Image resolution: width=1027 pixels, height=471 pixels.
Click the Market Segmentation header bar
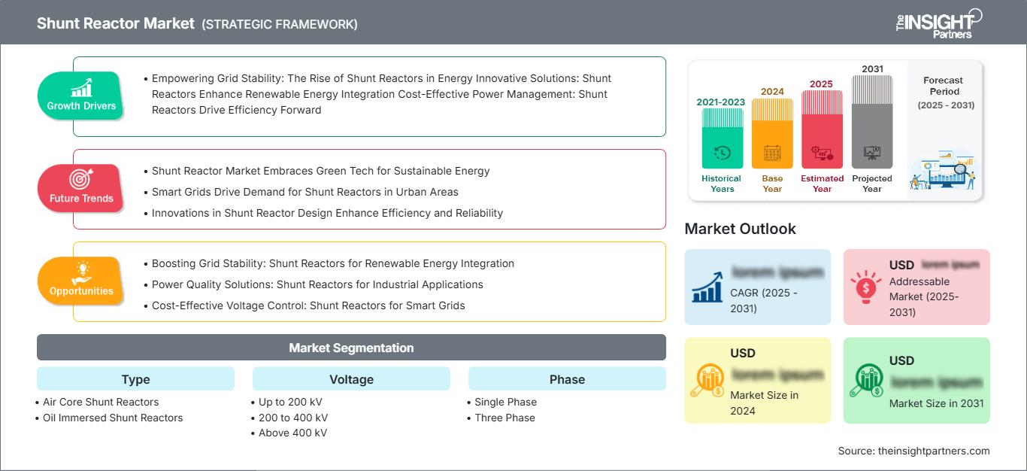pos(351,348)
